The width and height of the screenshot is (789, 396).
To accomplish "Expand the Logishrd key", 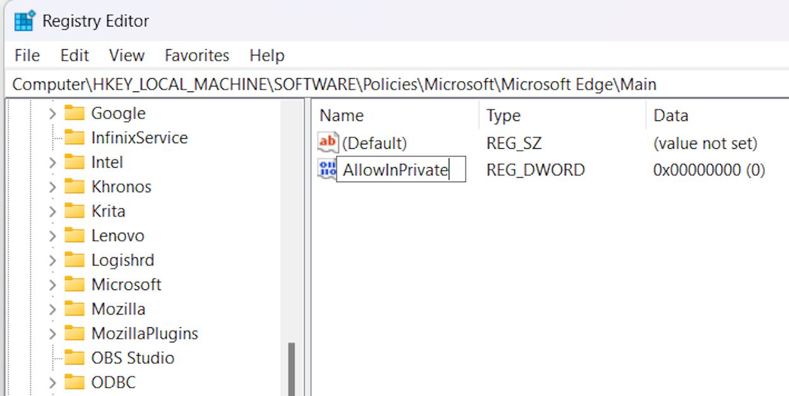I will coord(52,260).
